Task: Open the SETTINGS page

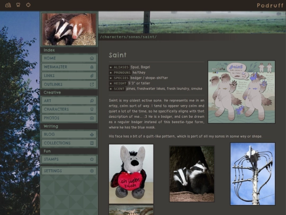Action: point(69,171)
